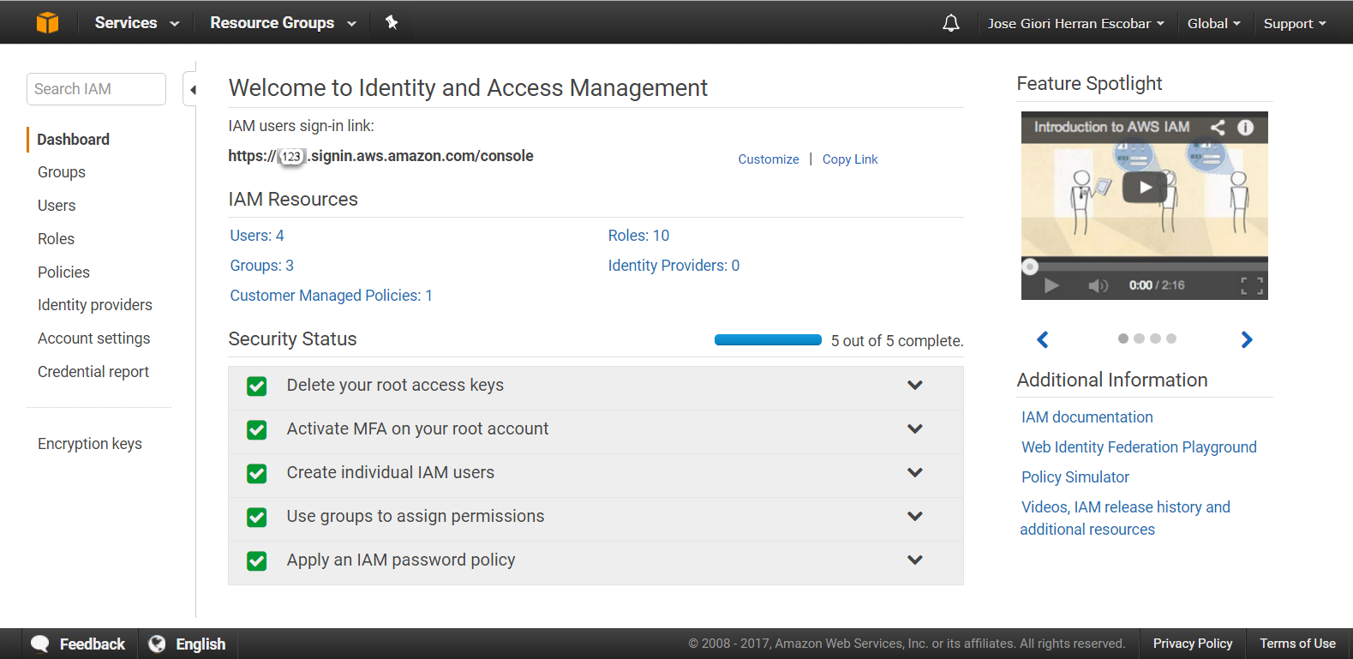Open Encryption keys in the sidebar
The image size is (1353, 659).
[90, 444]
